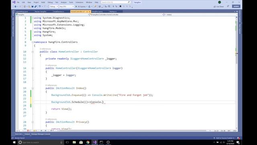
Task: Open the Output panel tab
Action: [27, 134]
